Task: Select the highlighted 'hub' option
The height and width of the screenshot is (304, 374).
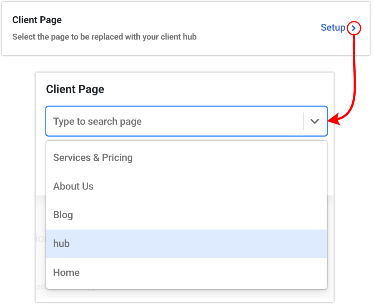Action: pyautogui.click(x=186, y=244)
